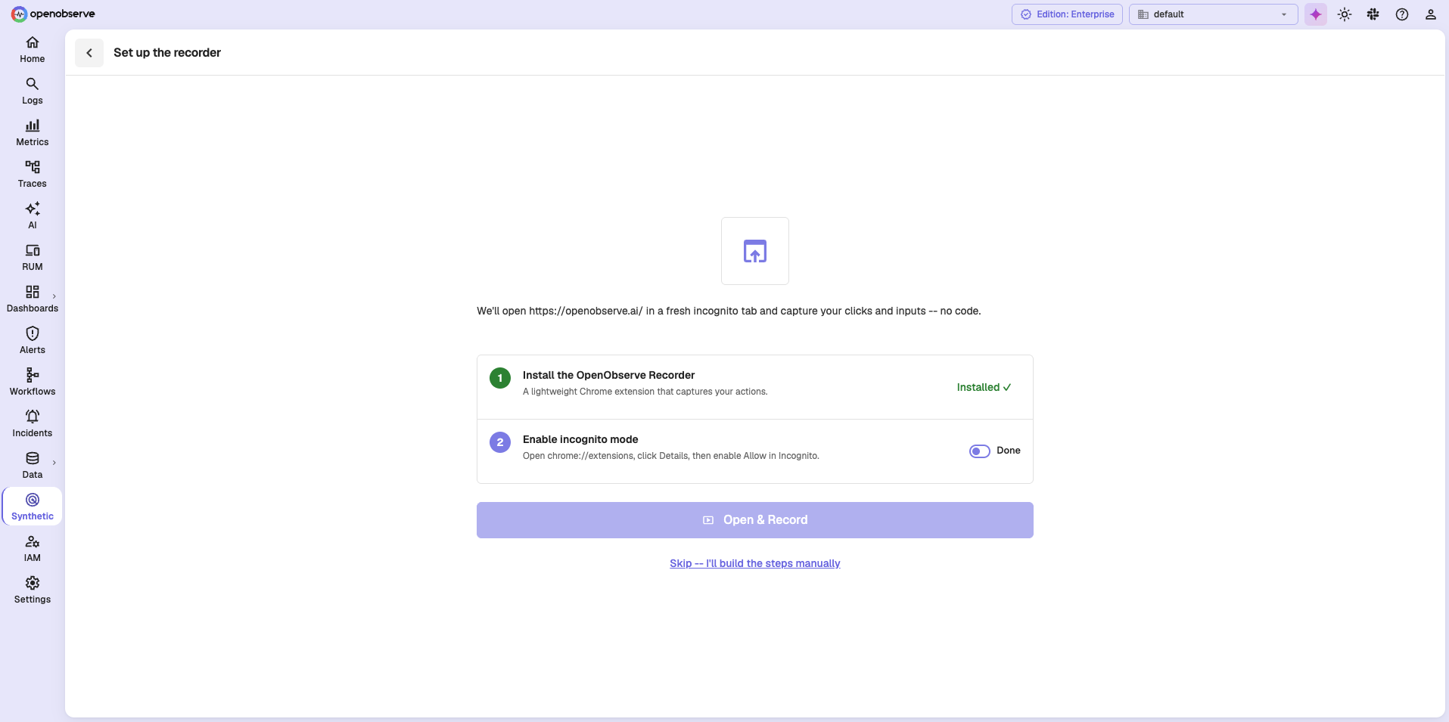The width and height of the screenshot is (1449, 722).
Task: Open the Data section
Action: (x=33, y=466)
